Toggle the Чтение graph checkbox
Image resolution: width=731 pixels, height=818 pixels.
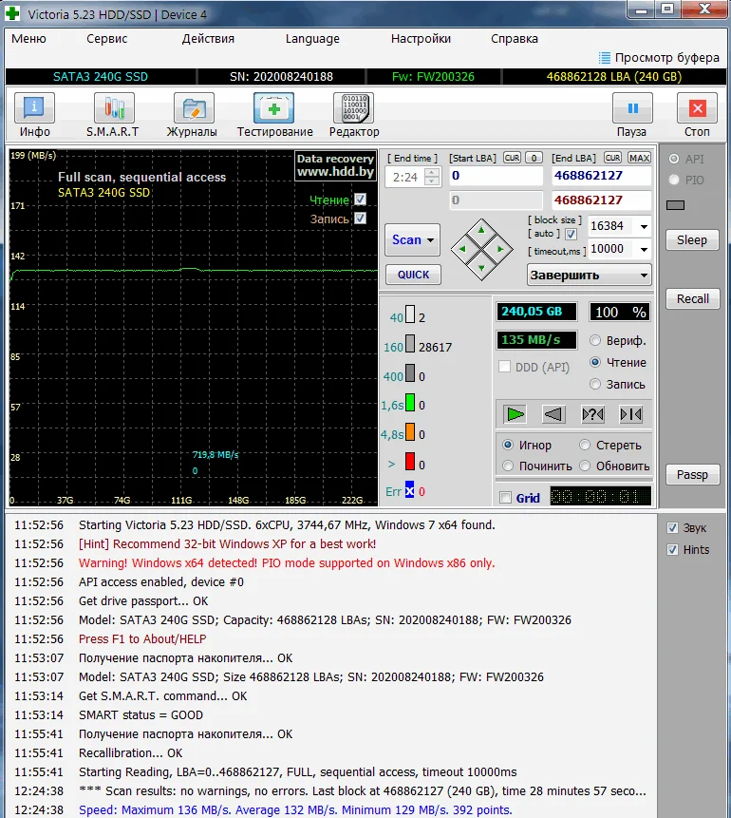tap(361, 200)
